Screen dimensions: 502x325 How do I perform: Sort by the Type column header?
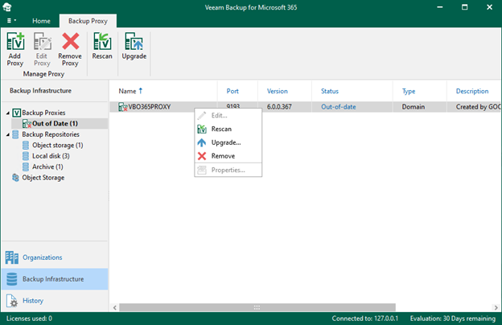409,91
